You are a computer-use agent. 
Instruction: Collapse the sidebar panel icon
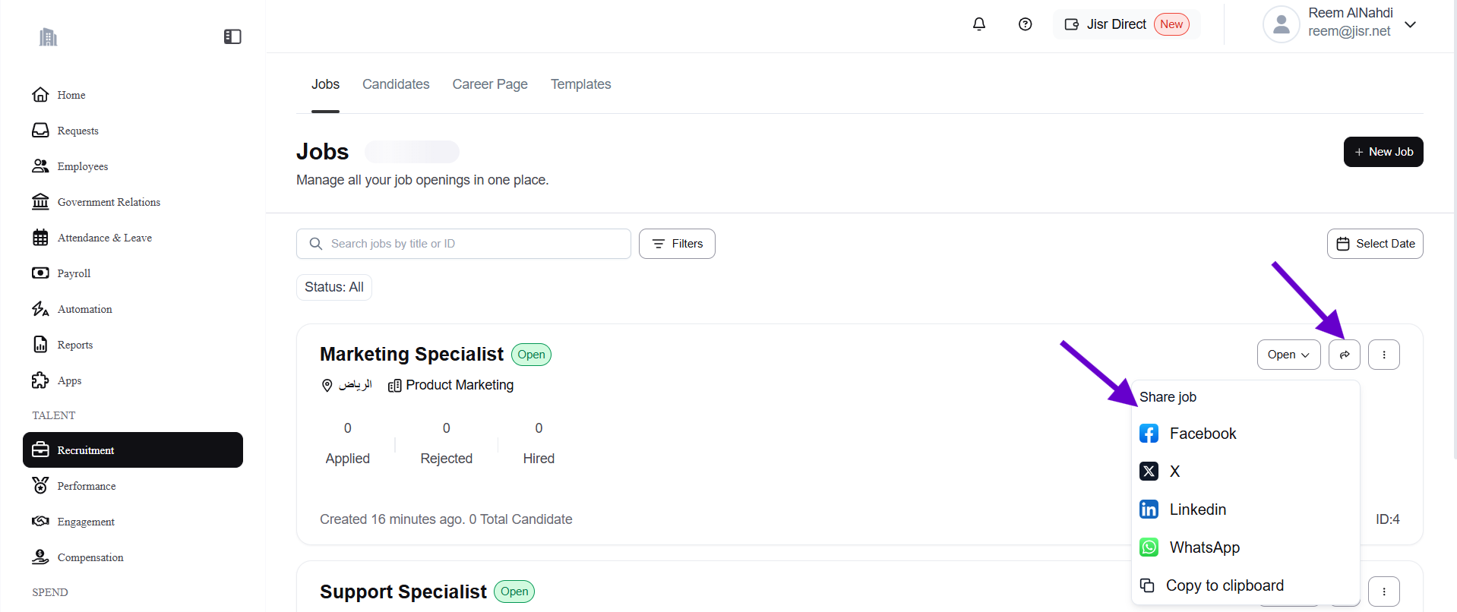tap(232, 36)
